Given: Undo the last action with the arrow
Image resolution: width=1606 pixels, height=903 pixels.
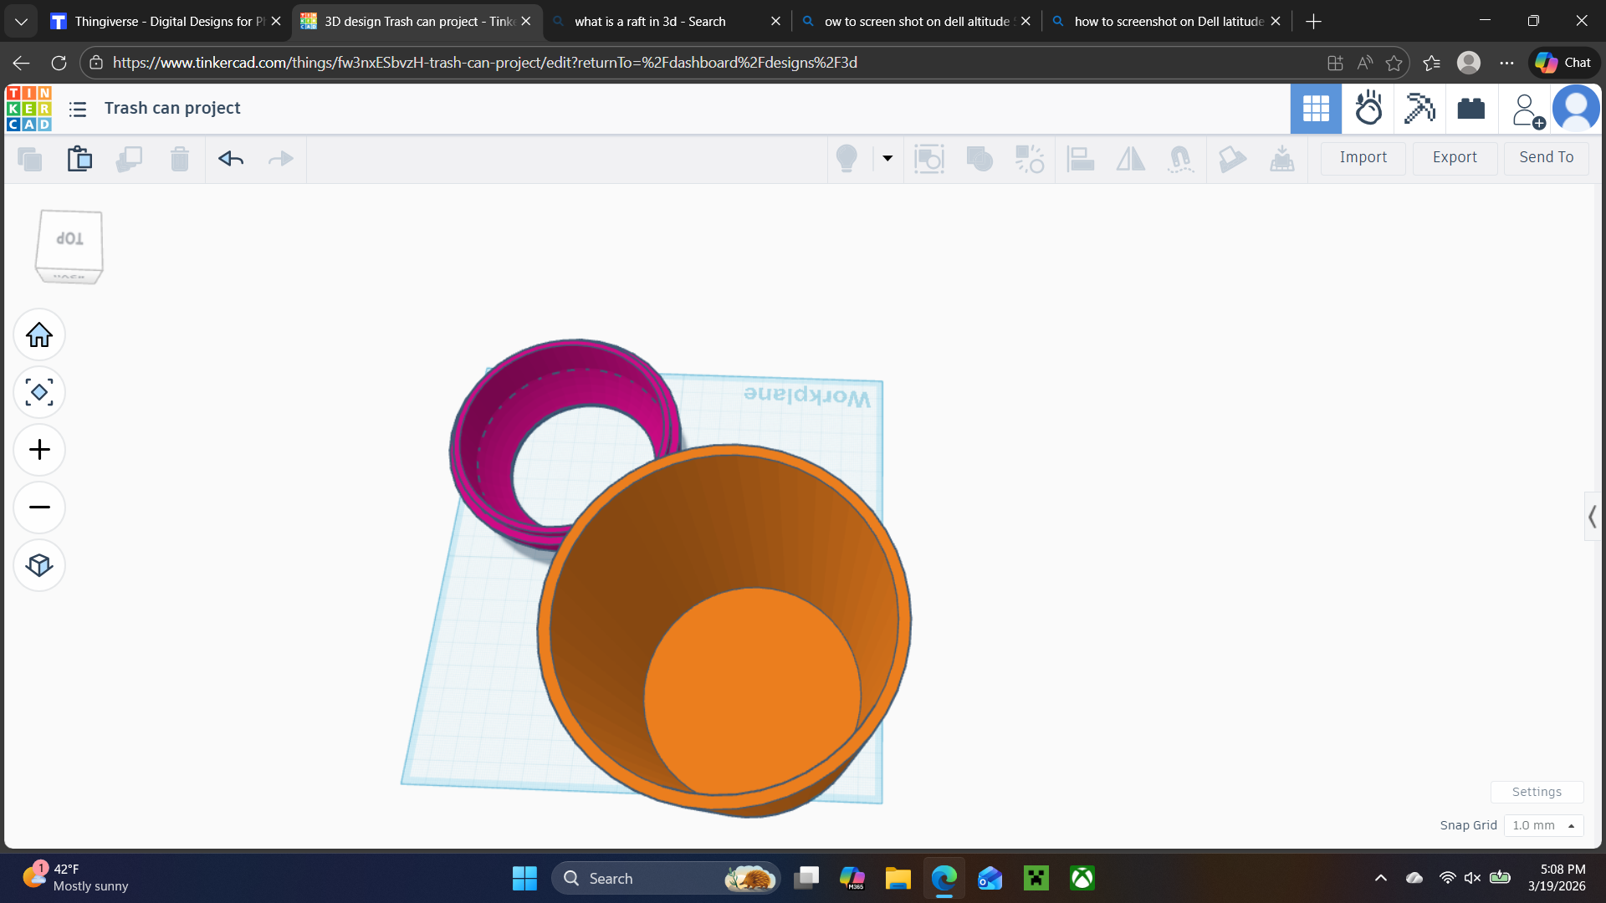Looking at the screenshot, I should click(231, 158).
